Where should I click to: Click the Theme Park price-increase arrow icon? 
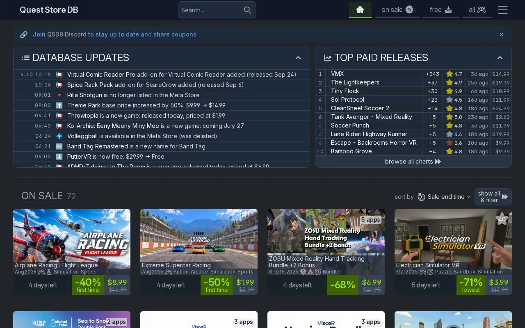pos(59,105)
